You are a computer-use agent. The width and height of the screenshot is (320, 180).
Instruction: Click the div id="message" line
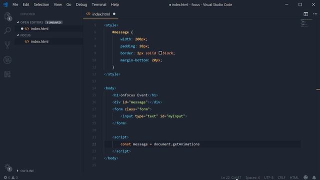pyautogui.click(x=137, y=102)
